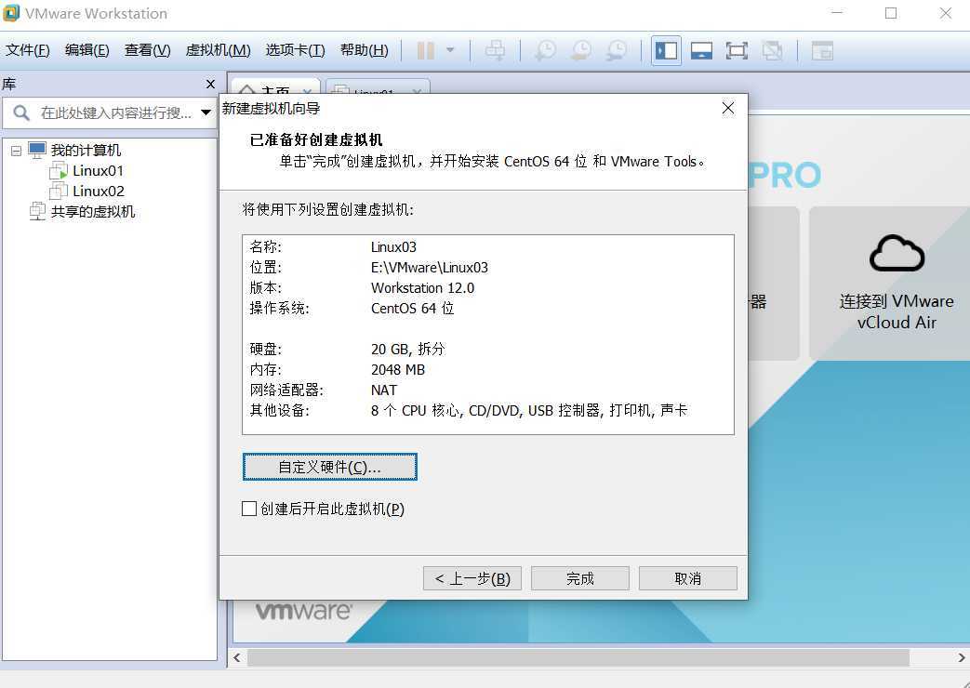This screenshot has width=970, height=688.
Task: Click 完成 to finish the wizard
Action: click(579, 578)
